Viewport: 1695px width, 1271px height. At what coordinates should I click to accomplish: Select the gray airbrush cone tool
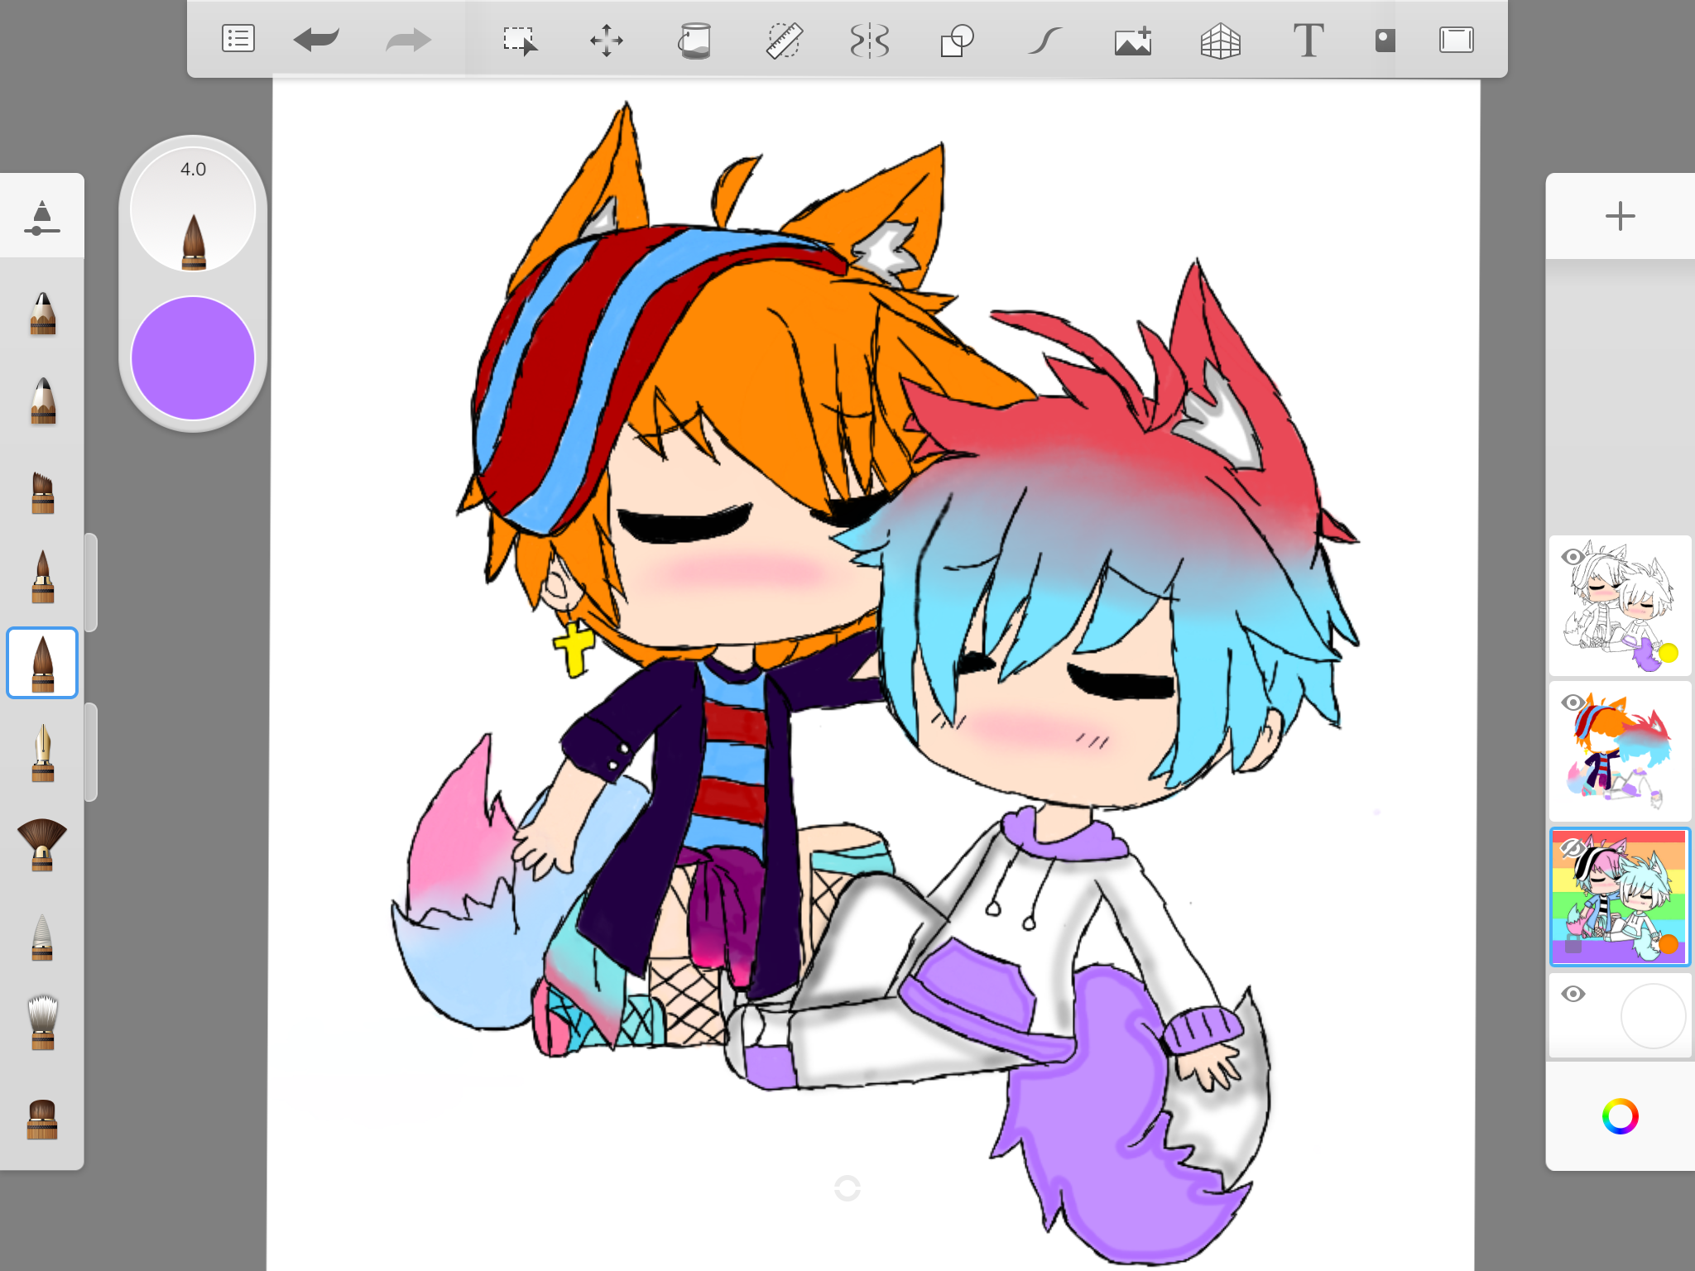tap(42, 937)
